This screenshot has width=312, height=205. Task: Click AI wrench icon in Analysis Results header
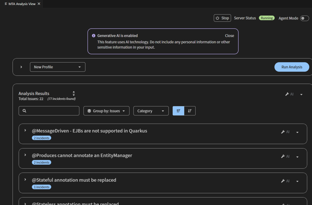click(287, 94)
